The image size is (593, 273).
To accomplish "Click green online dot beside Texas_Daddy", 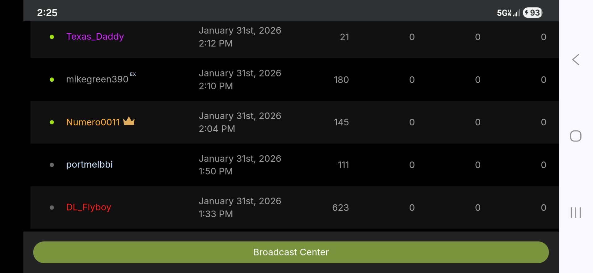I will click(x=52, y=37).
